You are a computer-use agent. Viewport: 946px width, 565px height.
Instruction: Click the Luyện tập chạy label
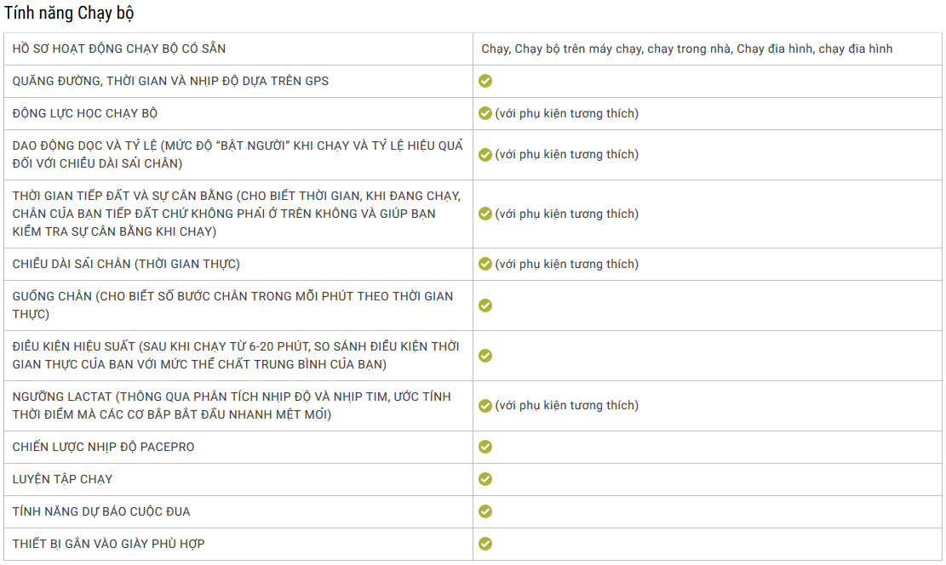coord(62,479)
